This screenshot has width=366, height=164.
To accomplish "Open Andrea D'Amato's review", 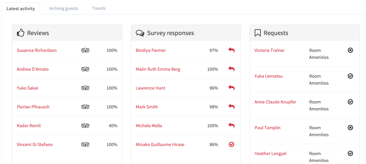I will 33,69.
